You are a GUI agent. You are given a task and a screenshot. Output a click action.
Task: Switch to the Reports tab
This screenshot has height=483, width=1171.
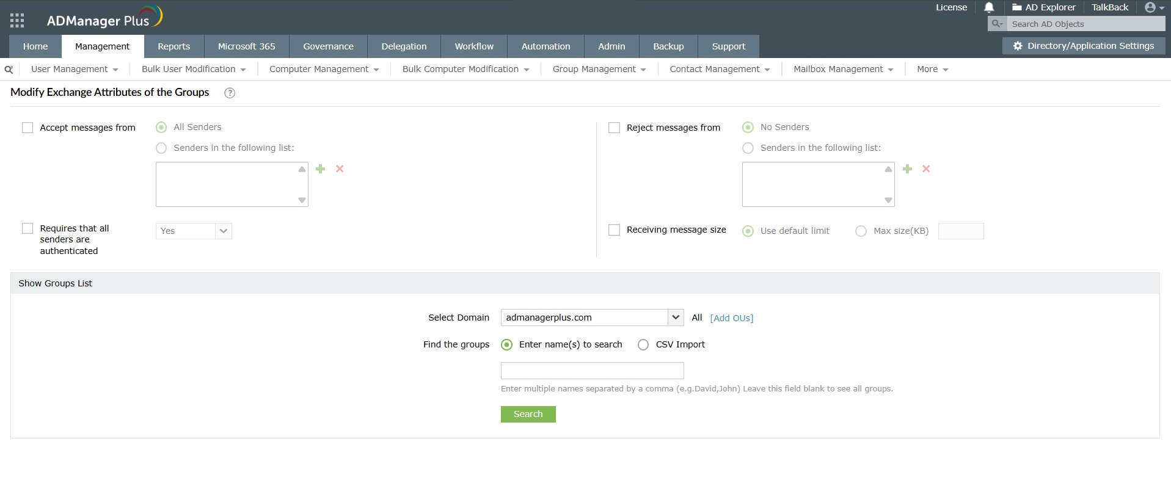174,46
